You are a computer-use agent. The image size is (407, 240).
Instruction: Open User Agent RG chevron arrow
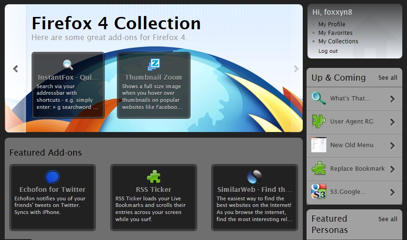[392, 122]
